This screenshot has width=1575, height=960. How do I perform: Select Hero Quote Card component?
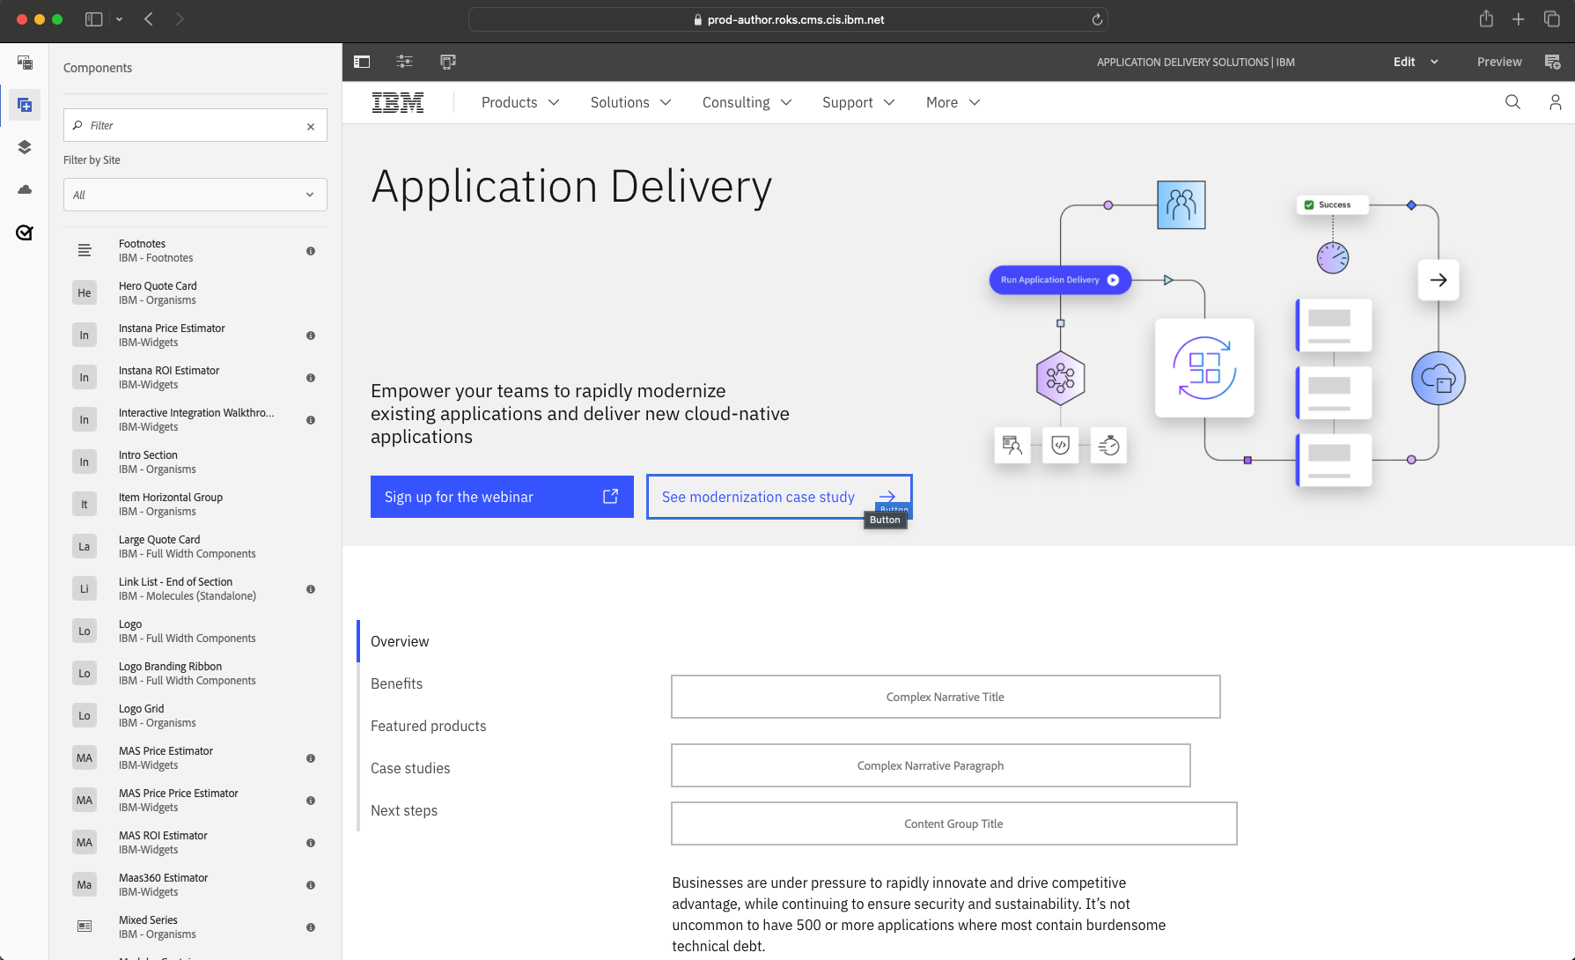click(195, 293)
